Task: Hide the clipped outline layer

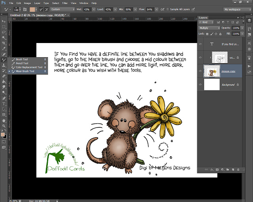Action: (200, 57)
